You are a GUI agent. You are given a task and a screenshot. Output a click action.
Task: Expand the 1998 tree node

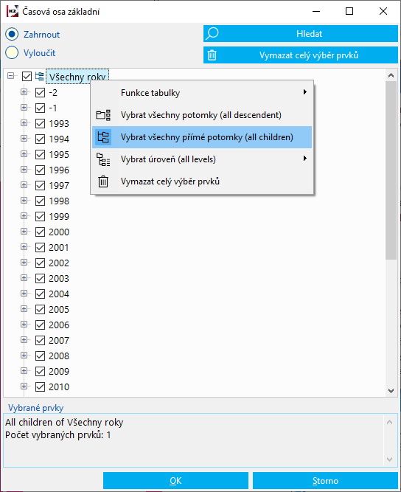(24, 201)
